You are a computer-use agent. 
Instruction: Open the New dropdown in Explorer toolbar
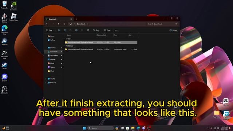point(50,30)
